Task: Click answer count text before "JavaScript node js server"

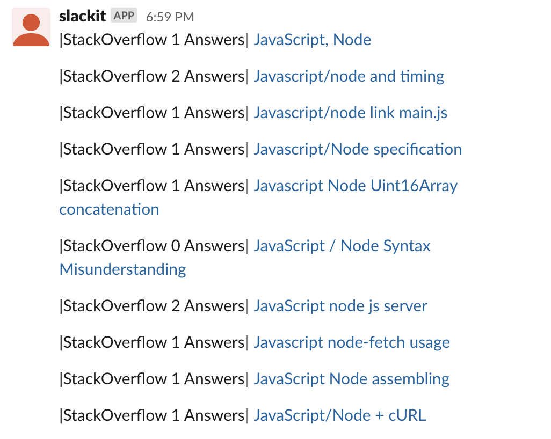Action: pyautogui.click(x=154, y=306)
